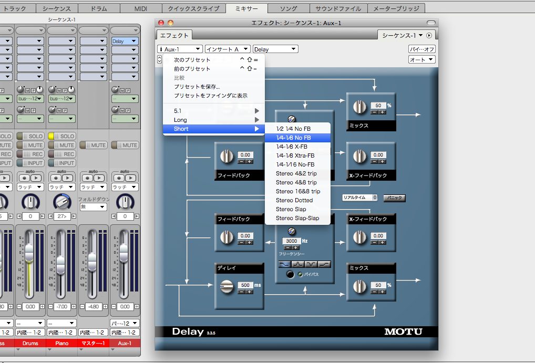The image size is (535, 363).
Task: Click the 内蔵…1-2 output of マスター-1
Action: tap(93, 333)
